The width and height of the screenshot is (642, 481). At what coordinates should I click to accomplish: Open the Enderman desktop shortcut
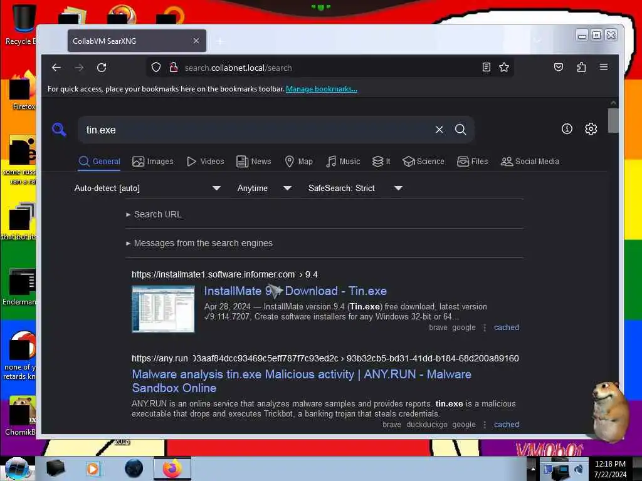pyautogui.click(x=19, y=287)
